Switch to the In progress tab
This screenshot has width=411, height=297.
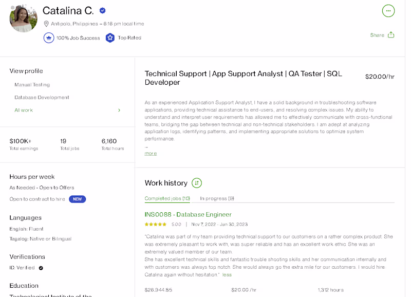pyautogui.click(x=217, y=198)
